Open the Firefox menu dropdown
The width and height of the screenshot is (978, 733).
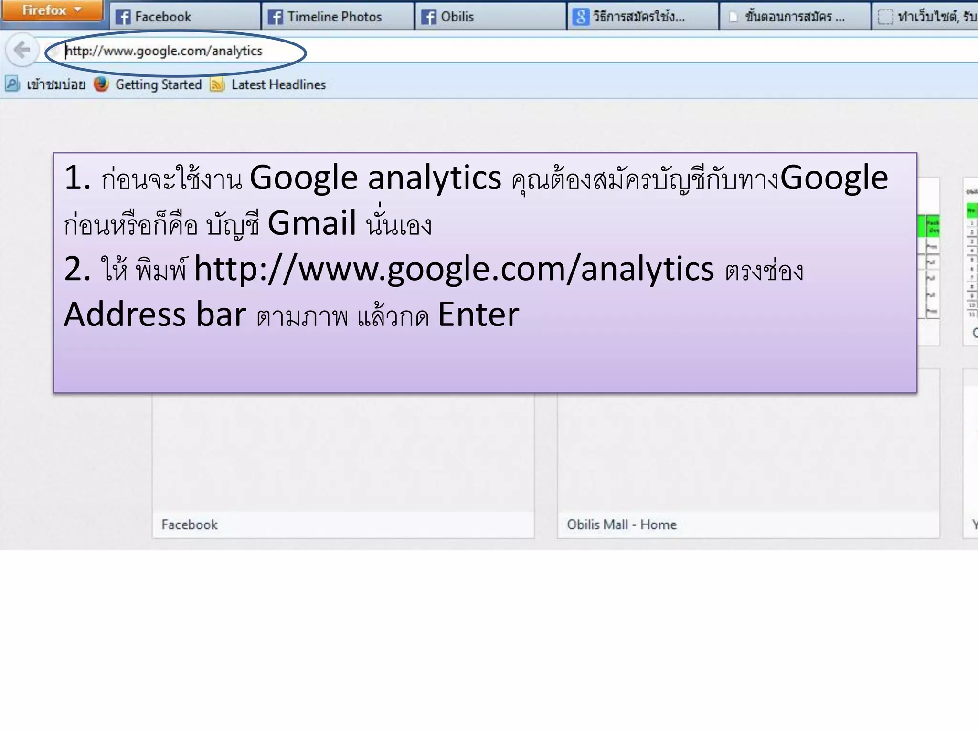(52, 10)
